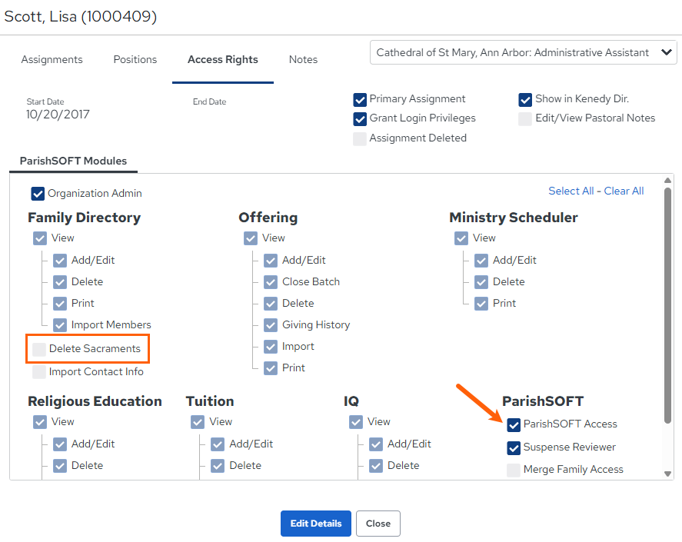Toggle Family Directory Add/Edit checkbox
682x542 pixels.
(x=60, y=261)
